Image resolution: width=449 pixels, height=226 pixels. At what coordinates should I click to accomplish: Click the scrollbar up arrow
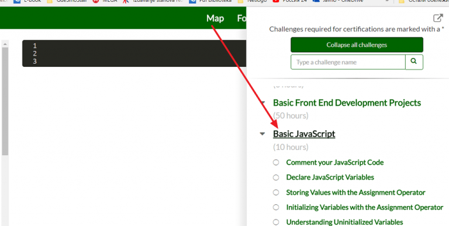(x=5, y=44)
